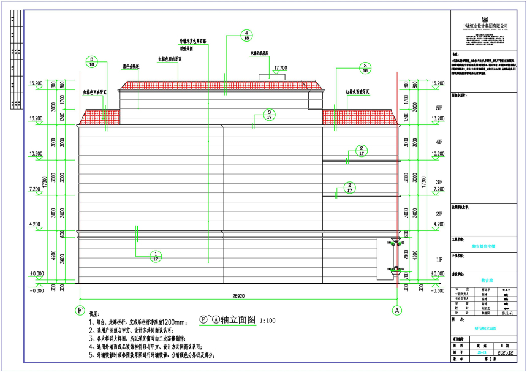Click the 16.200 elevation label on the right
The image size is (527, 372).
[x=438, y=83]
